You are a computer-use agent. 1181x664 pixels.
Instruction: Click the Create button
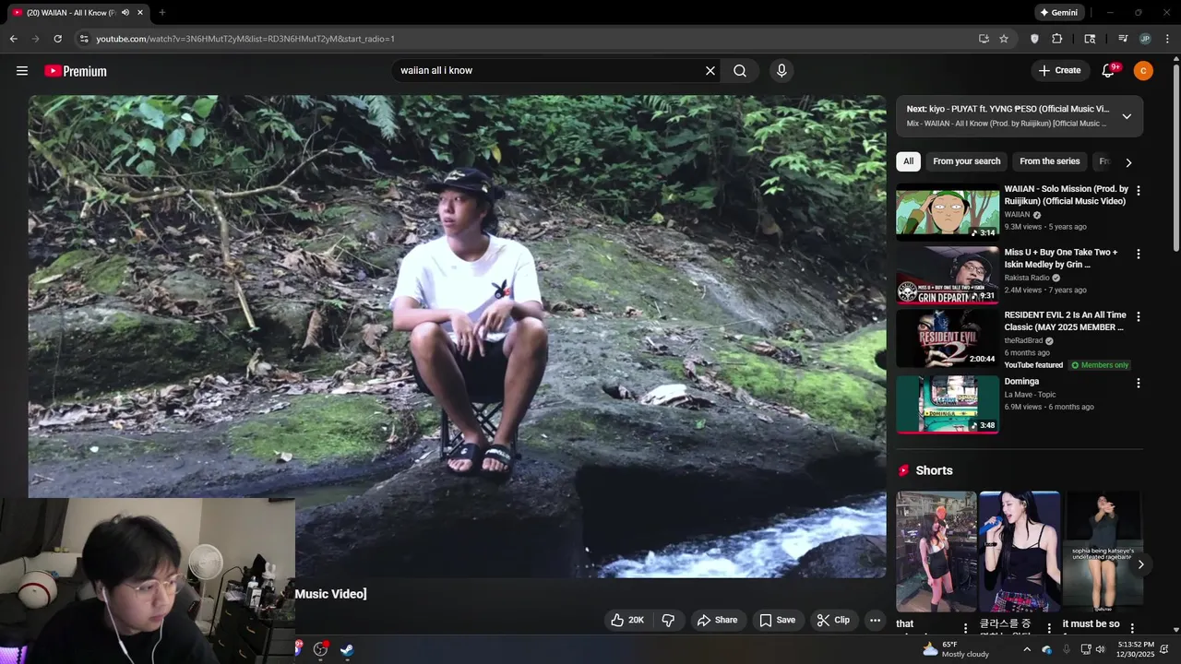(1059, 70)
